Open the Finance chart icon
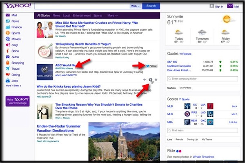The height and width of the screenshot is (163, 245). pos(8,27)
